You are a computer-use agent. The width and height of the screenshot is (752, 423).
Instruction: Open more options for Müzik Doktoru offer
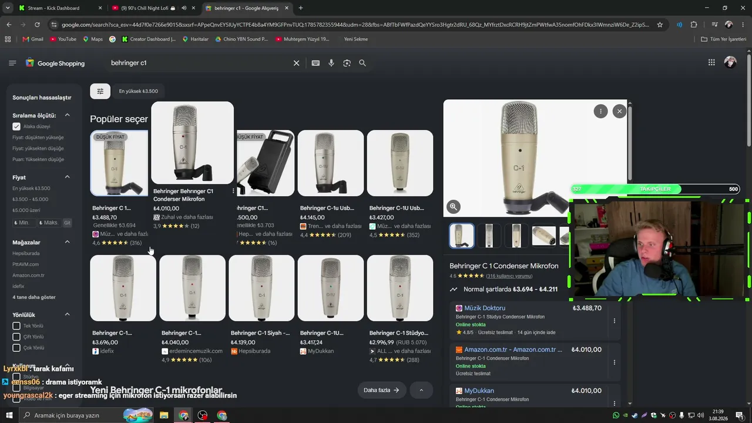615,321
